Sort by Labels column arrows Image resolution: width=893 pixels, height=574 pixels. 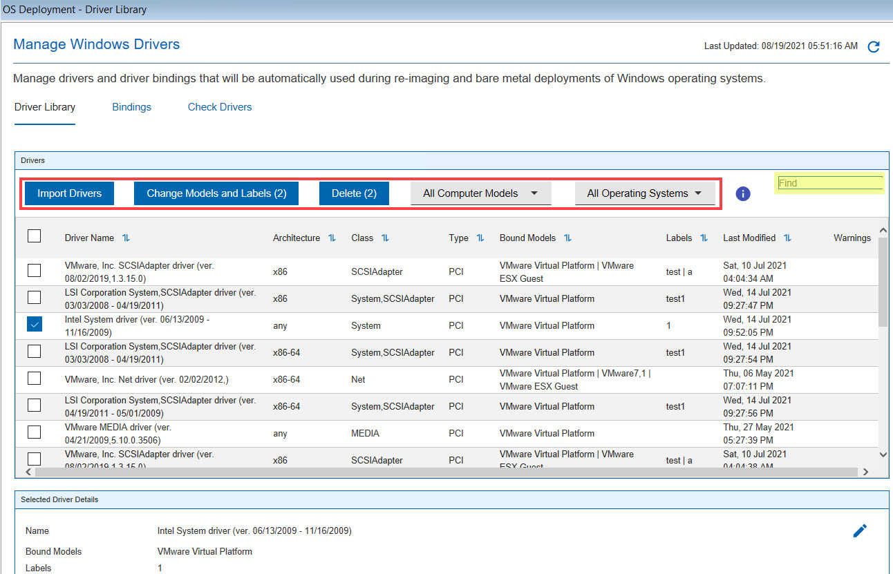pos(704,238)
